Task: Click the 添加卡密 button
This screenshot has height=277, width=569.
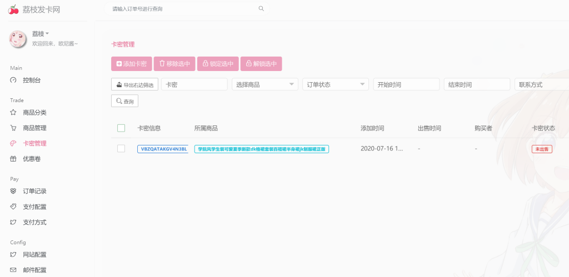Action: (x=131, y=64)
